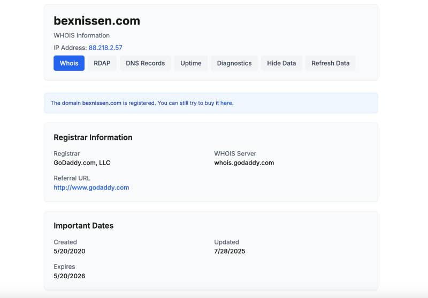The image size is (428, 298).
Task: Open the IP address 88.218.2.57 link
Action: pyautogui.click(x=105, y=48)
